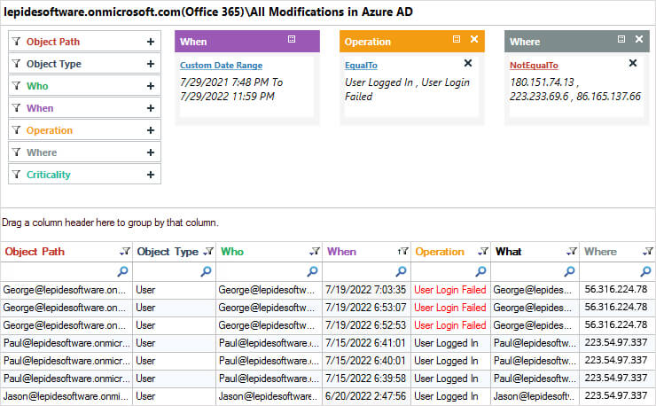Viewport: 656px width, 406px height.
Task: Remove the NotEqualTo where condition
Action: pos(633,63)
